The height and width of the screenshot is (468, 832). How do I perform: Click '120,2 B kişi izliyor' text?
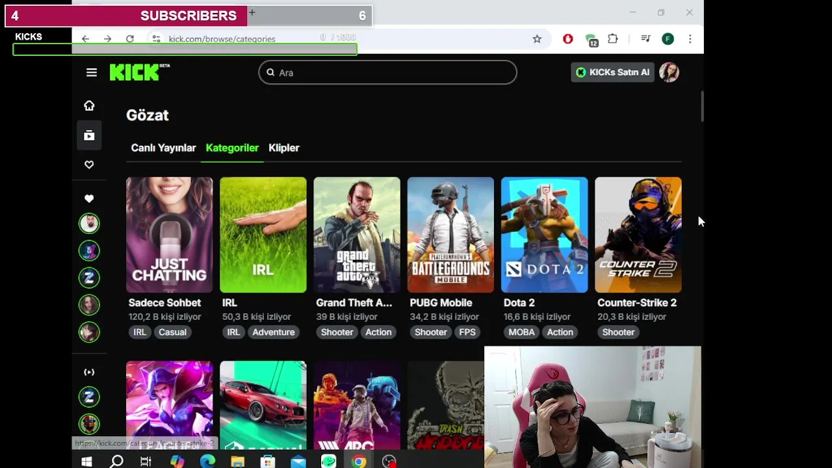click(x=164, y=317)
